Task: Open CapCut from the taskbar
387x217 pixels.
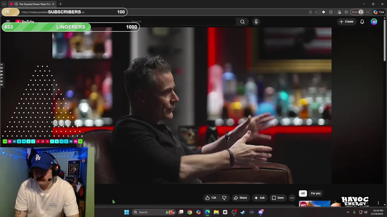Action: point(225,212)
